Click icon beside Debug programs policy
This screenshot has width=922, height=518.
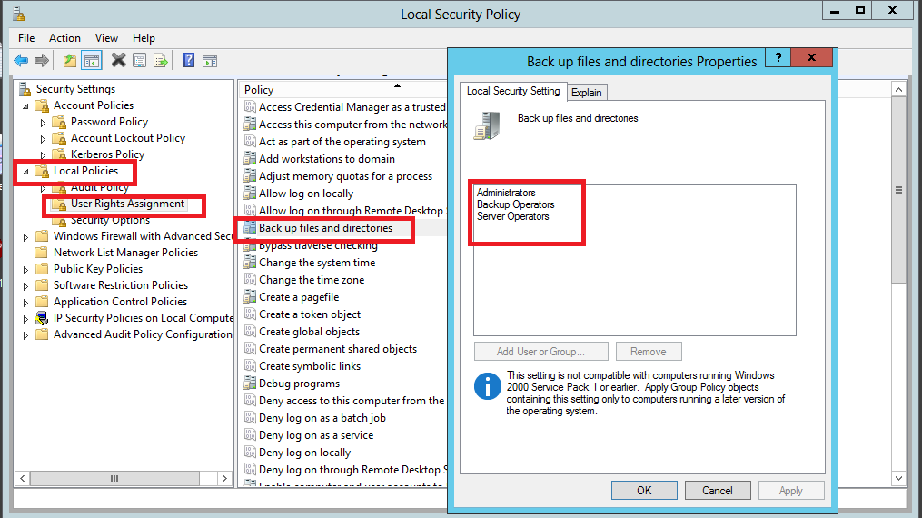coord(250,384)
